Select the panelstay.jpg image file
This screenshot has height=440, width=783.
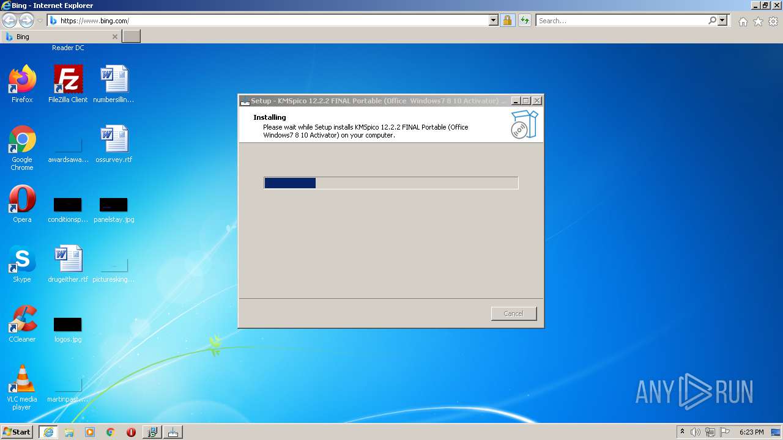(x=114, y=210)
